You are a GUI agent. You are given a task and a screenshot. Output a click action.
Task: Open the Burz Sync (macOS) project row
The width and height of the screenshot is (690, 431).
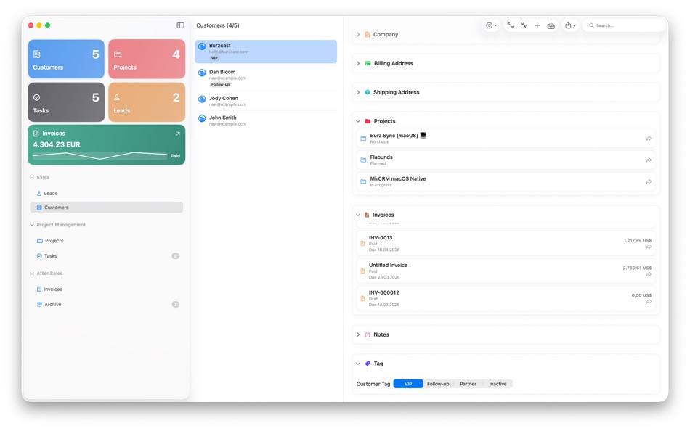(x=506, y=138)
